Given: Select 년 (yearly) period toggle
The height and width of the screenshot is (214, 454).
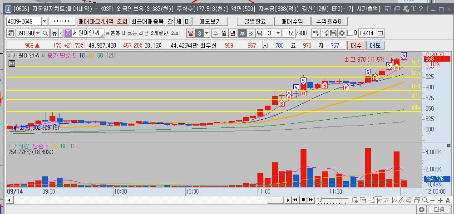Looking at the screenshot, I should (x=232, y=33).
